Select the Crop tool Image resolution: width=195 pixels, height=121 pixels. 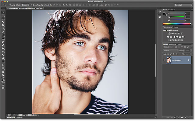tap(3, 25)
